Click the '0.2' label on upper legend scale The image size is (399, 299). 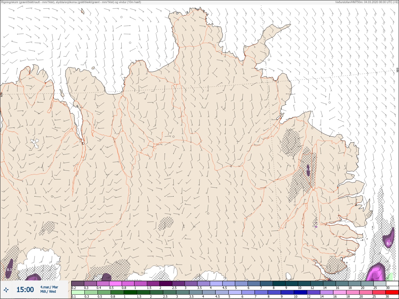click(74, 288)
